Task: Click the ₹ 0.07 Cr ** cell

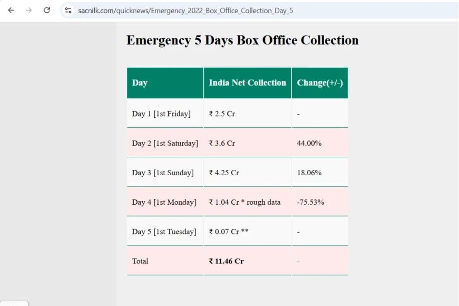Action: tap(247, 231)
